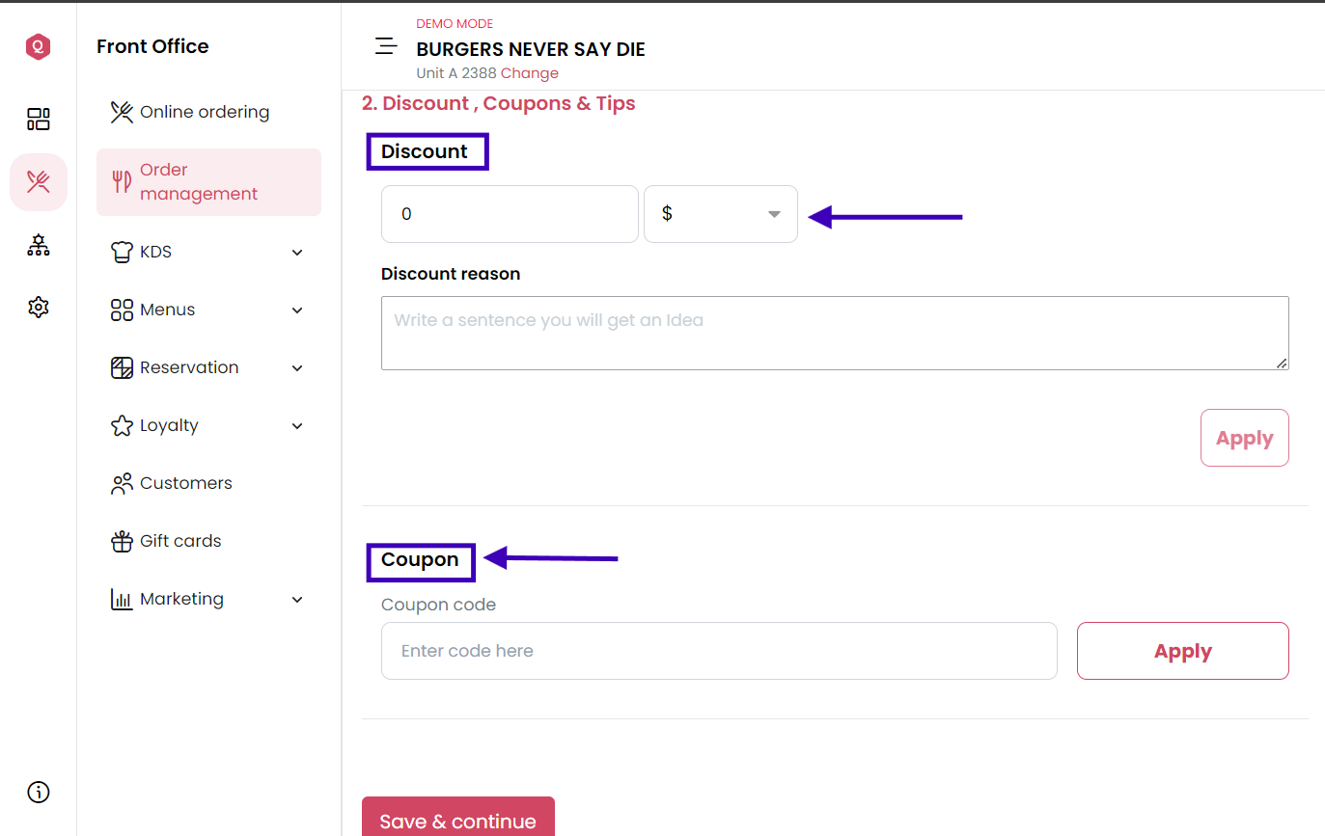Click the Order management fork icon
Screen dimensions: 1325x836
tap(122, 181)
